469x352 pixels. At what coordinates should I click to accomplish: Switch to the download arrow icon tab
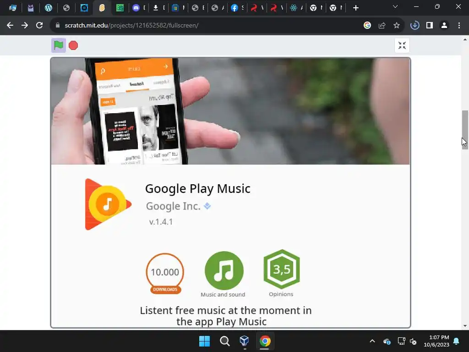click(x=158, y=8)
